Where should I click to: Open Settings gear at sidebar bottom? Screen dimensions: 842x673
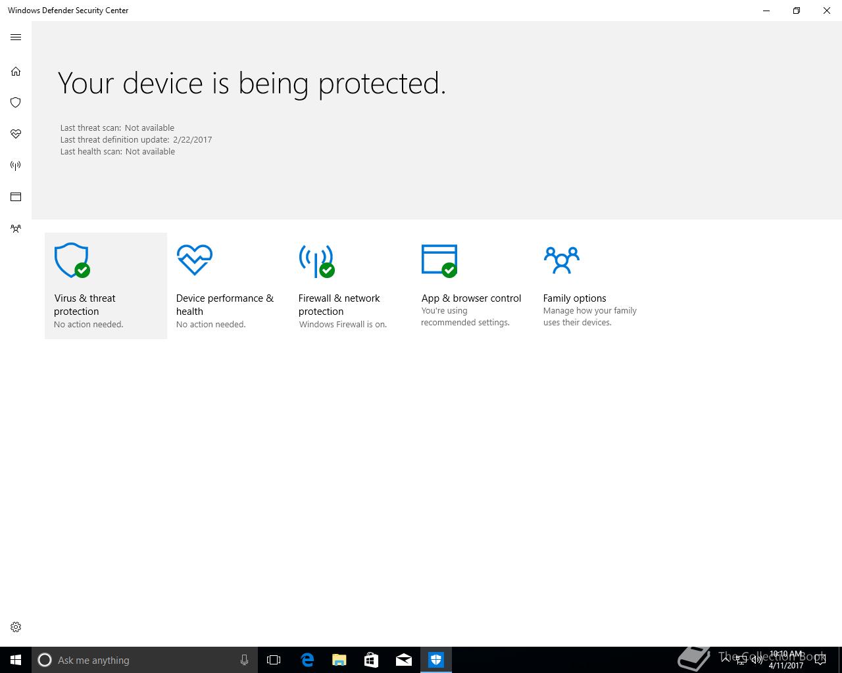click(x=16, y=627)
